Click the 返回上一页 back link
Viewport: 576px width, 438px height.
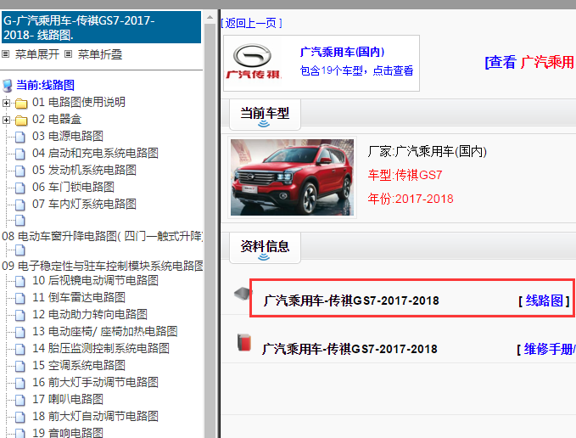251,23
